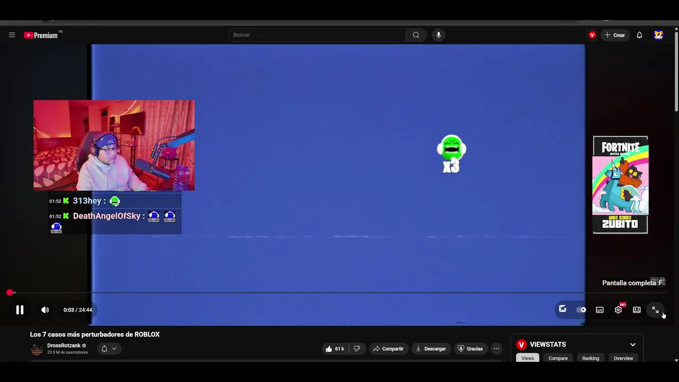Screen dimensions: 679x382
Task: Pause the video
Action: (x=20, y=310)
